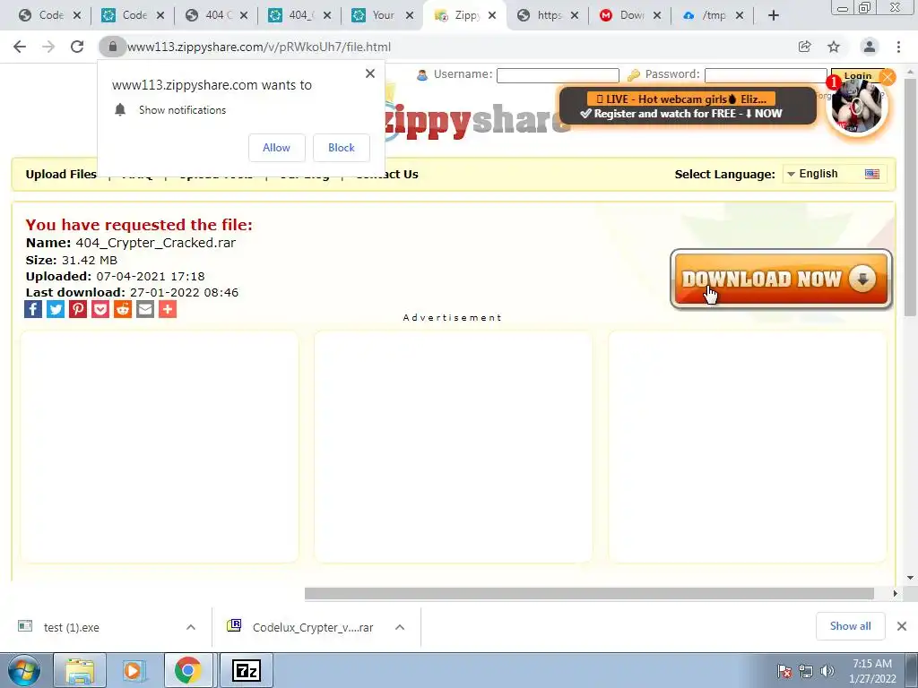
Task: Open the Chrome profile avatar
Action: (x=870, y=47)
